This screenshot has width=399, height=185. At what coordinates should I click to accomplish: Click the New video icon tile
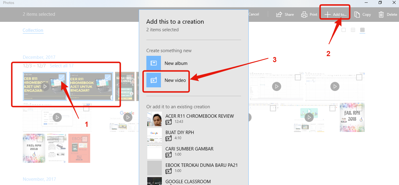pyautogui.click(x=154, y=80)
